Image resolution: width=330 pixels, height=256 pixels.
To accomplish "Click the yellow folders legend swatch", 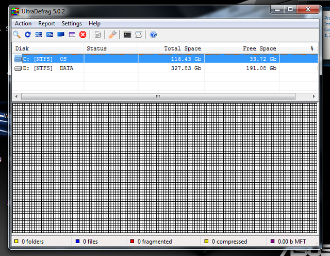I will (16, 241).
